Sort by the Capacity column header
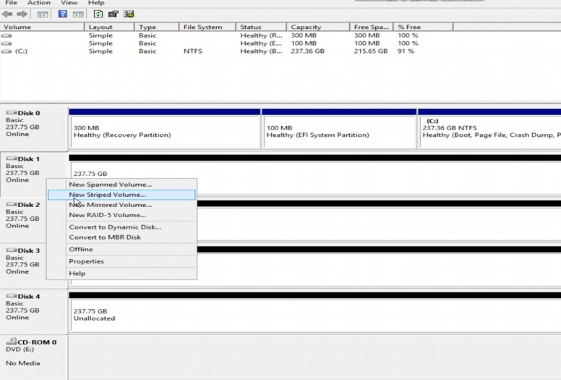The height and width of the screenshot is (380, 561). 318,27
